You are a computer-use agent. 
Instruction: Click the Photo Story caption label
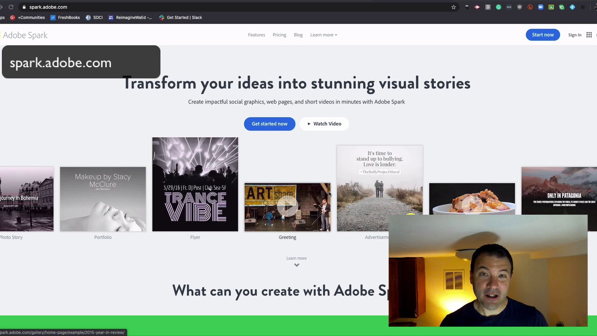pos(11,237)
